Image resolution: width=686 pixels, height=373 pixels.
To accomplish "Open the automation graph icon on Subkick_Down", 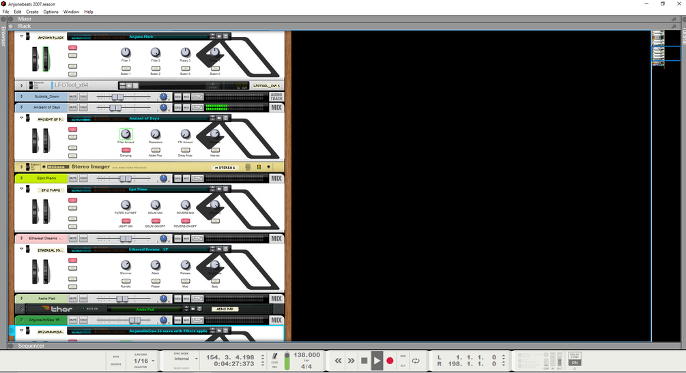I will coord(197,97).
